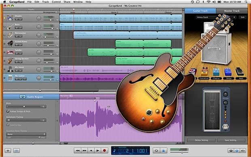Toggle the wah pedal footswitch

225,127
